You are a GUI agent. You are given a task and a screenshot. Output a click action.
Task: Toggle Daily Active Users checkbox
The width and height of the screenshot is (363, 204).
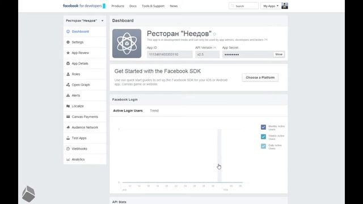pos(263,146)
